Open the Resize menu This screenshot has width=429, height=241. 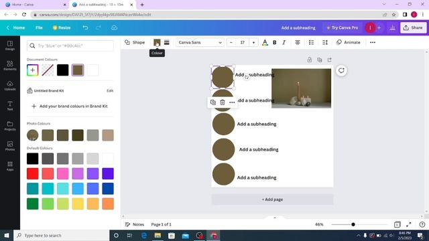point(62,27)
